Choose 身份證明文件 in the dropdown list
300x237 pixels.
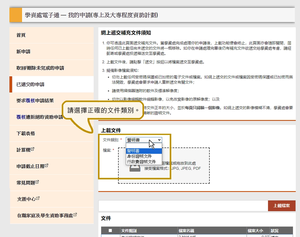coord(144,156)
